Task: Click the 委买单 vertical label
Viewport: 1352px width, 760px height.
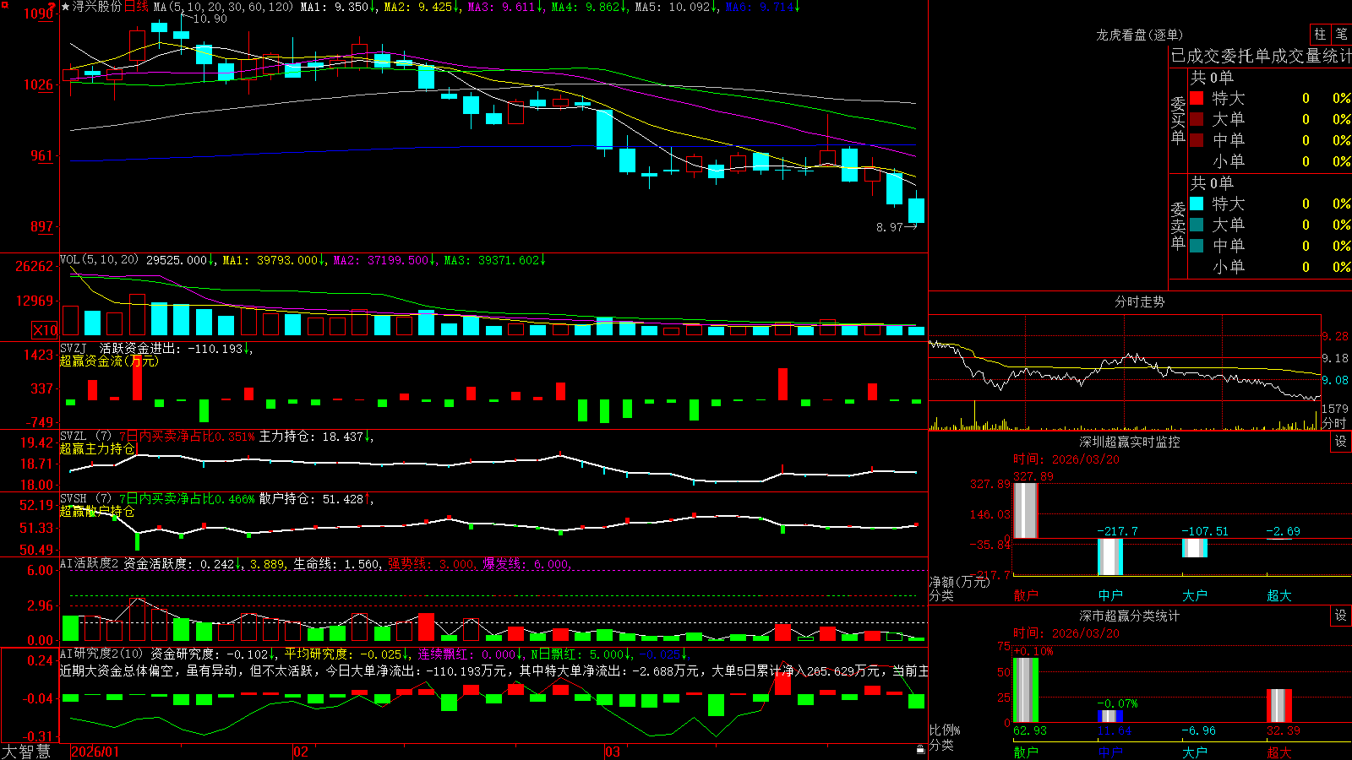Action: (x=1178, y=121)
